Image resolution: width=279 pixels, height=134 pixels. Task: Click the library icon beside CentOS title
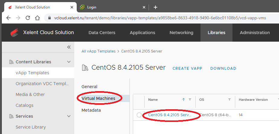pos(85,68)
